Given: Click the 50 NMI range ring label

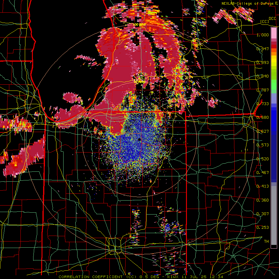Looking at the screenshot, I should 139,82.
